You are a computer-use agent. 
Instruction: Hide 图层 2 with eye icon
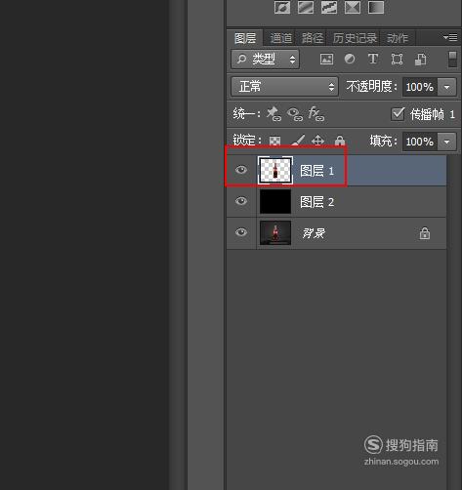pyautogui.click(x=241, y=201)
